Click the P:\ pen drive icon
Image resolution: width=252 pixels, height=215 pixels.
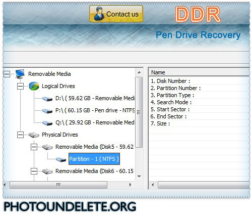(47, 111)
